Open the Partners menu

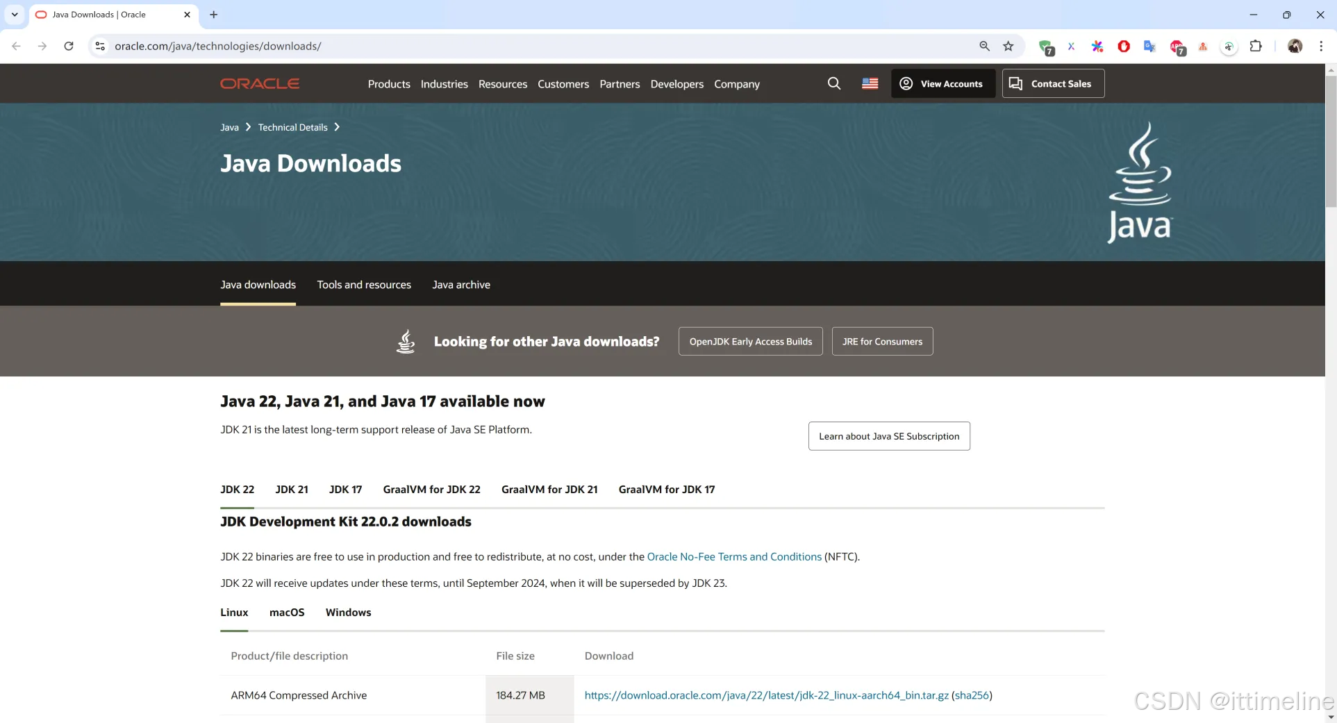tap(620, 84)
